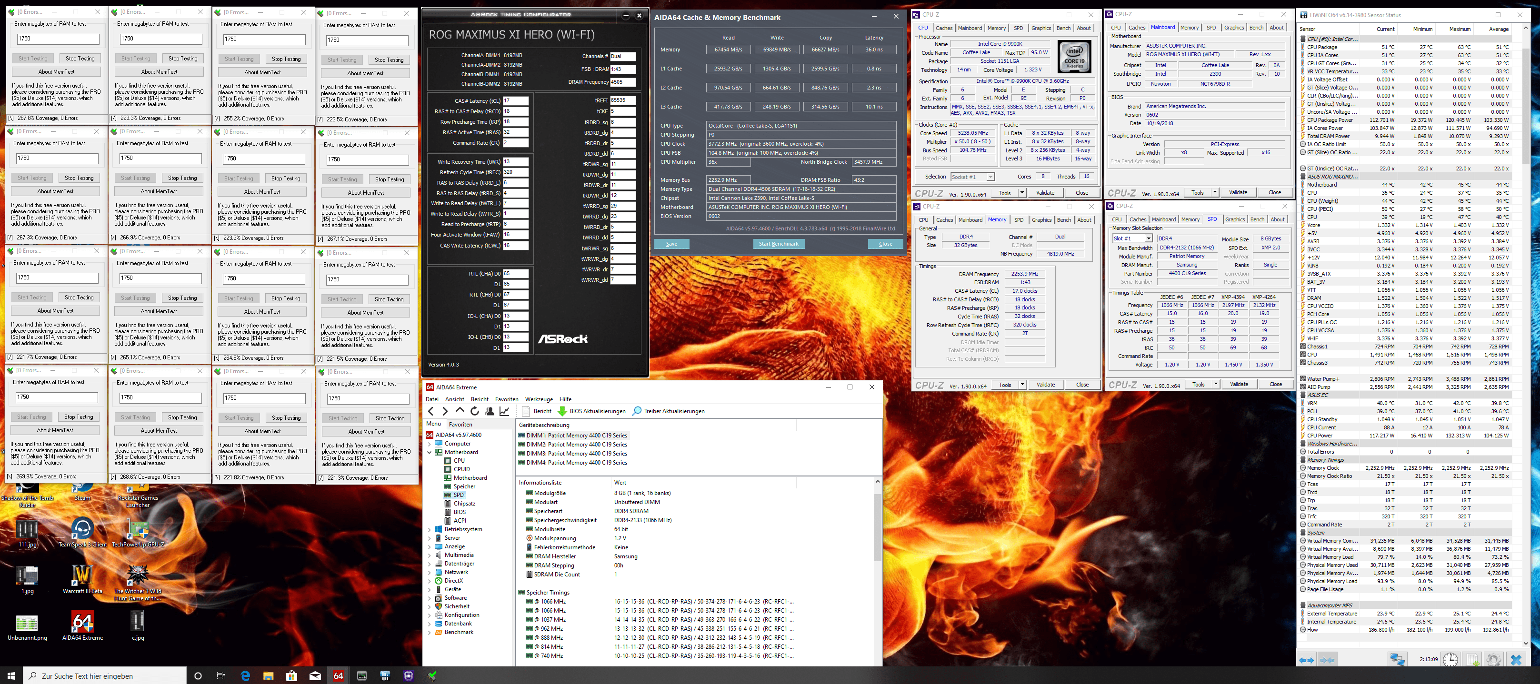
Task: Click Save in AIDA64 Cache benchmark
Action: pyautogui.click(x=671, y=244)
